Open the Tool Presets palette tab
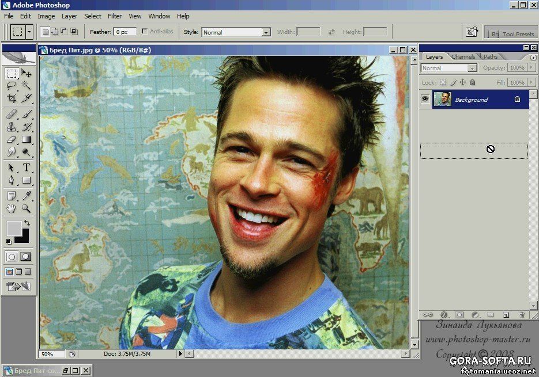 tap(518, 34)
